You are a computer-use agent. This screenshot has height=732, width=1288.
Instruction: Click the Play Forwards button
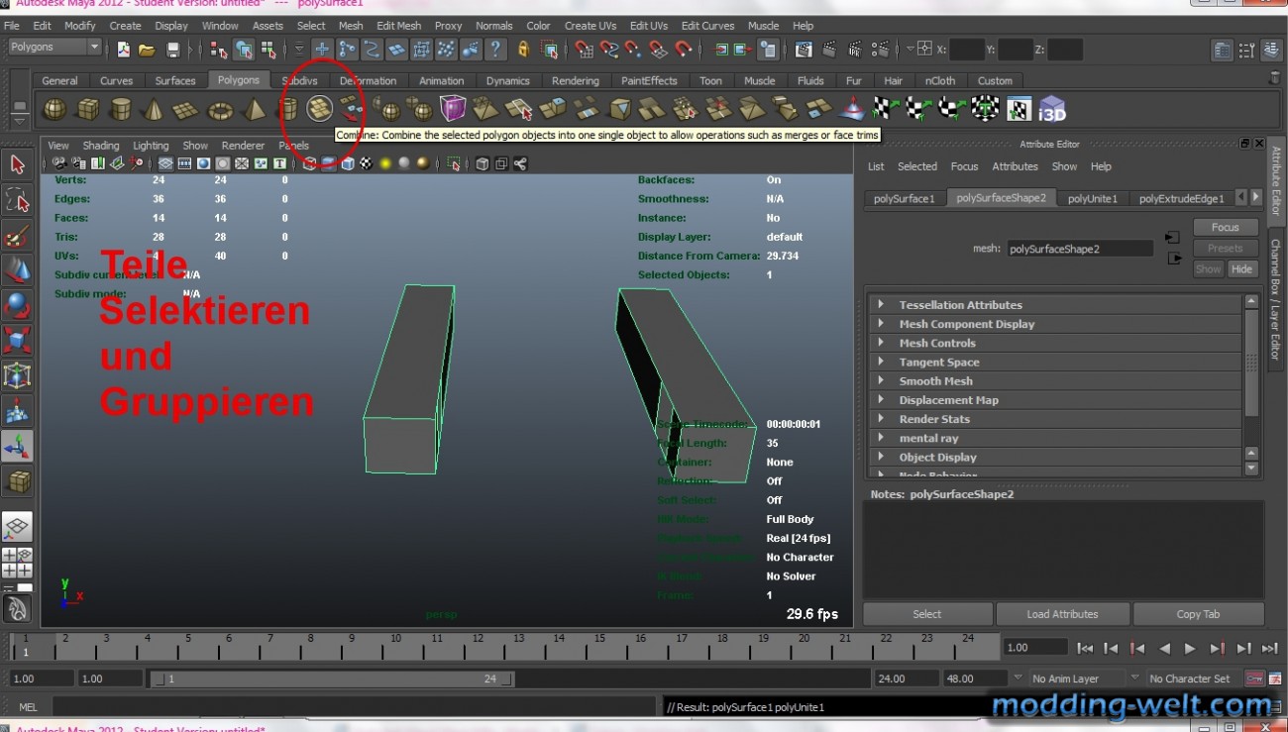[x=1190, y=649]
